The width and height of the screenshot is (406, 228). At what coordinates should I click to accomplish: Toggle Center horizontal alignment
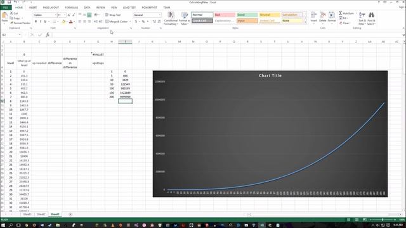84,22
